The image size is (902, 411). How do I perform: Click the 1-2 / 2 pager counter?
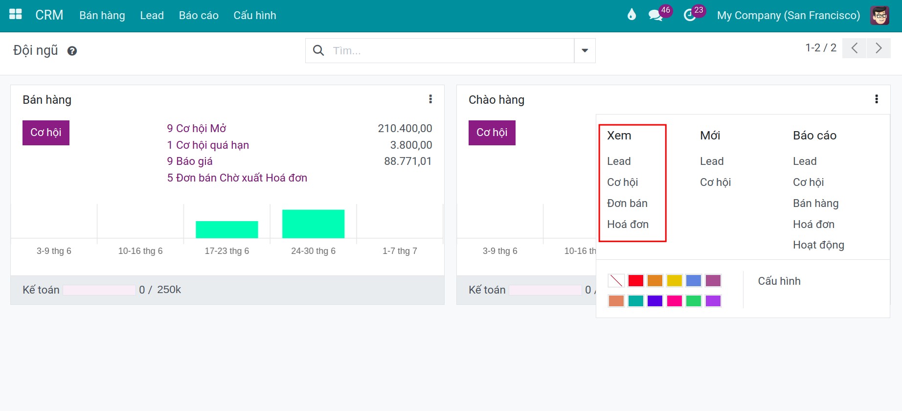click(x=821, y=47)
